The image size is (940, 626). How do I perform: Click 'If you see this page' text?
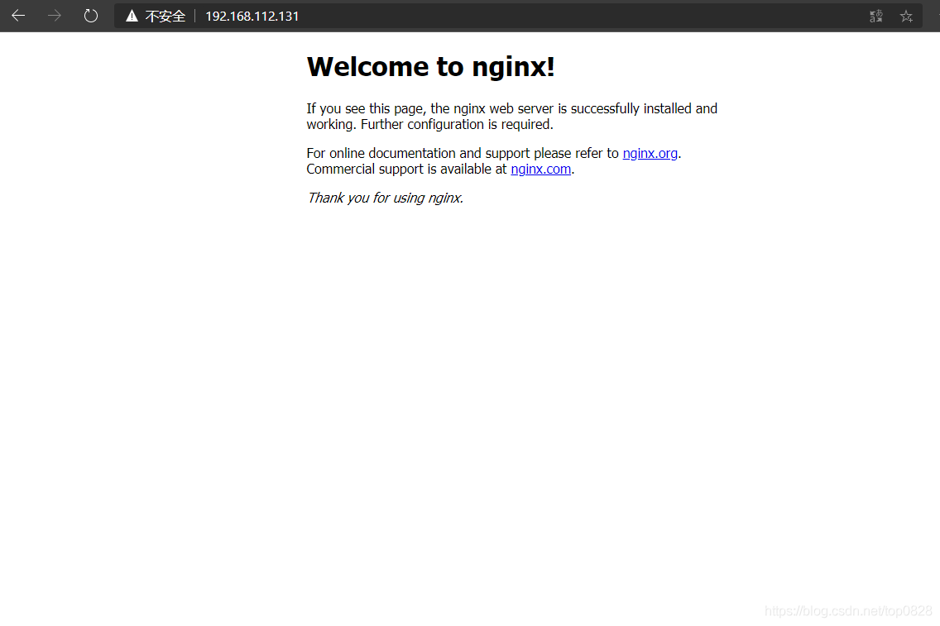[x=366, y=109]
